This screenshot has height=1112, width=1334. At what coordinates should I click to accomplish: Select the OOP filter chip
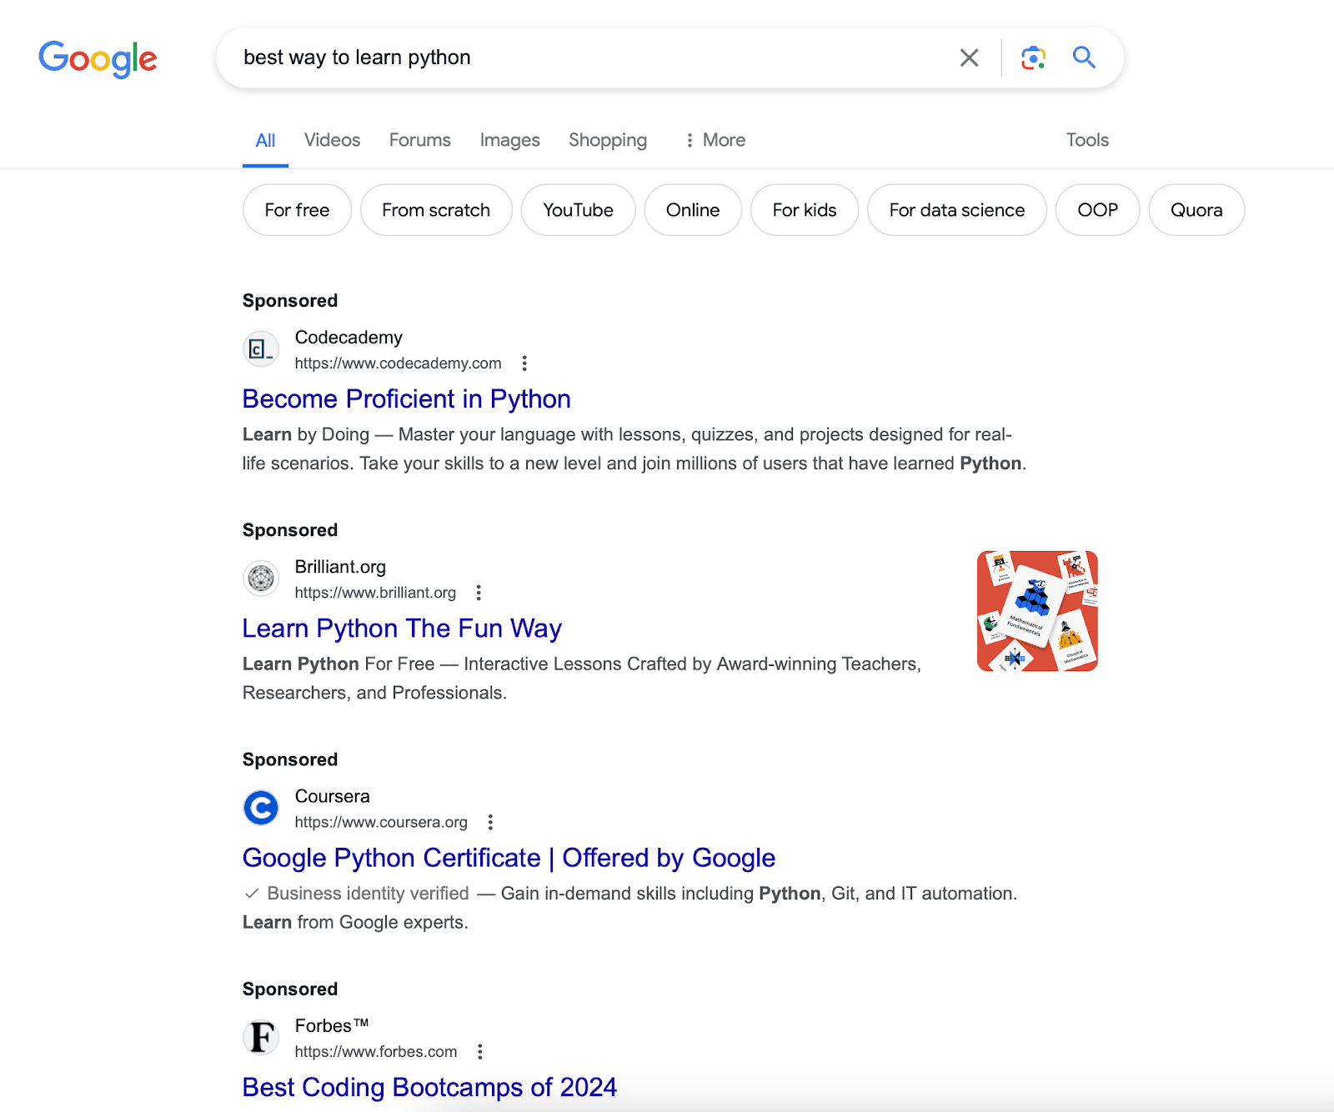(1097, 210)
